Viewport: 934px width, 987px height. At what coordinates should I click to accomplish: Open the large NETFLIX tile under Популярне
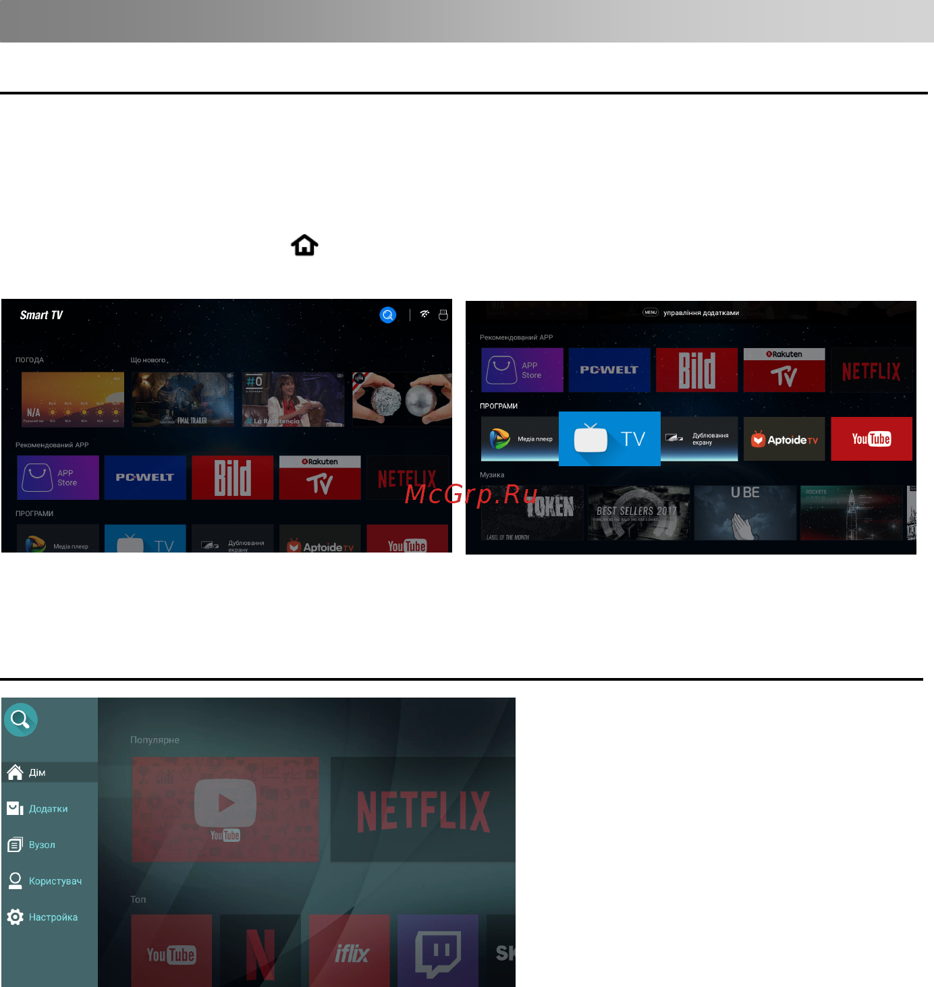(x=423, y=809)
